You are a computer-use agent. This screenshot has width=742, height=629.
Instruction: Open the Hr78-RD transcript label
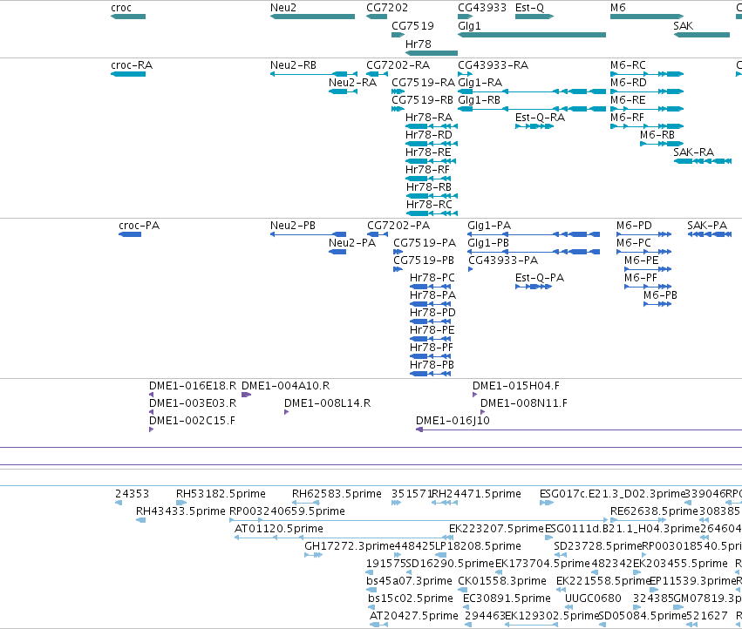tap(429, 135)
